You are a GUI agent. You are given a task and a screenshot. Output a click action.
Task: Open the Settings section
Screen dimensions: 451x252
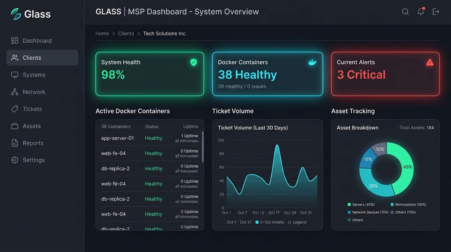(x=42, y=160)
